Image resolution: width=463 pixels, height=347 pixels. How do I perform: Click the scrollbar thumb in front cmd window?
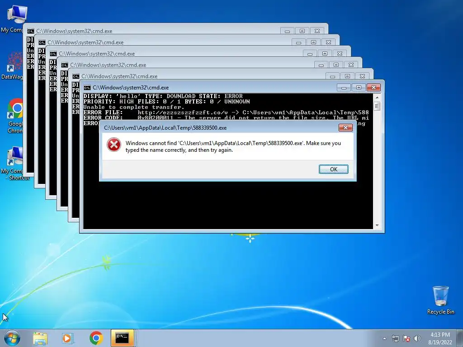tap(377, 106)
